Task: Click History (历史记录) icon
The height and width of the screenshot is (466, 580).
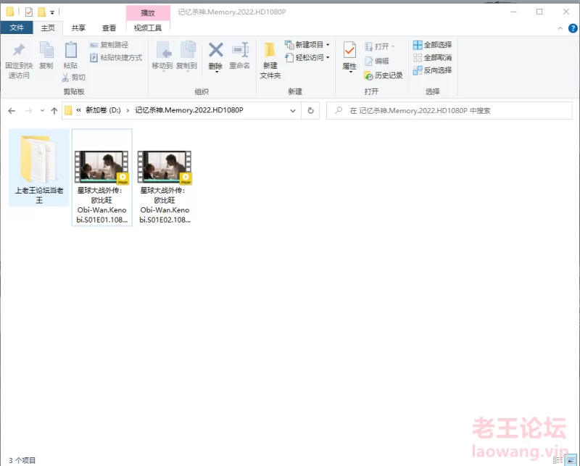Action: point(368,76)
